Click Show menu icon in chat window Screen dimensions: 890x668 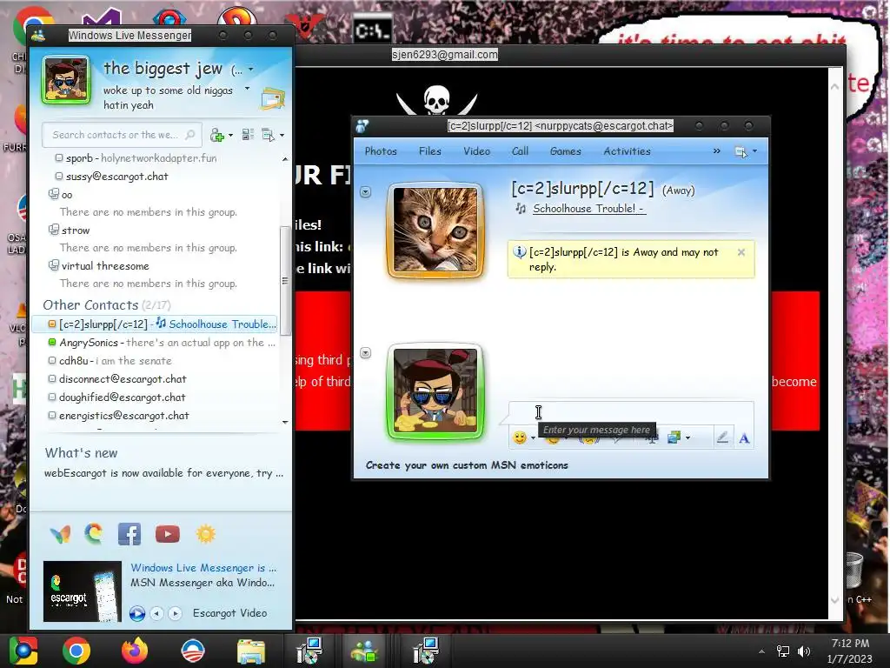pyautogui.click(x=741, y=151)
